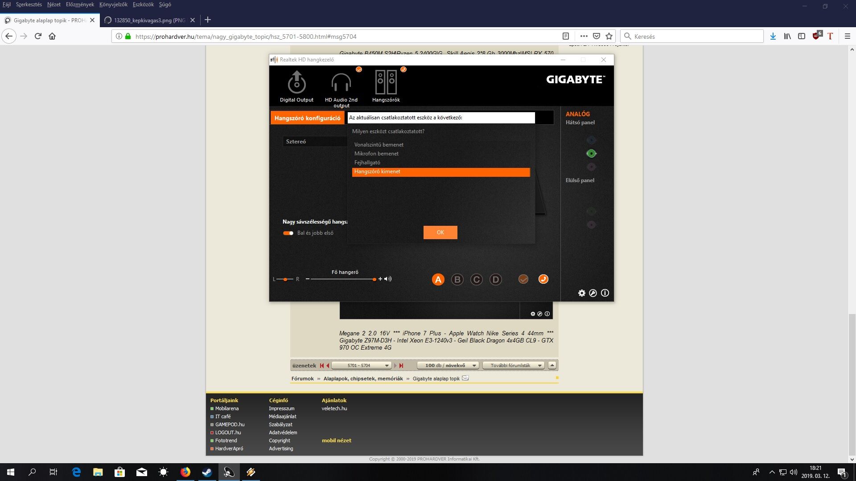Select sound preset C

pyautogui.click(x=477, y=280)
